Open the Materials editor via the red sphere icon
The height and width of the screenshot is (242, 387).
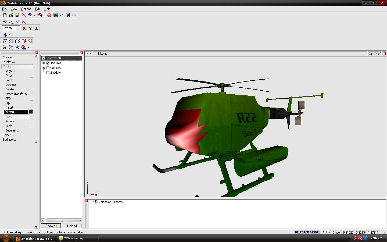[x=49, y=15]
